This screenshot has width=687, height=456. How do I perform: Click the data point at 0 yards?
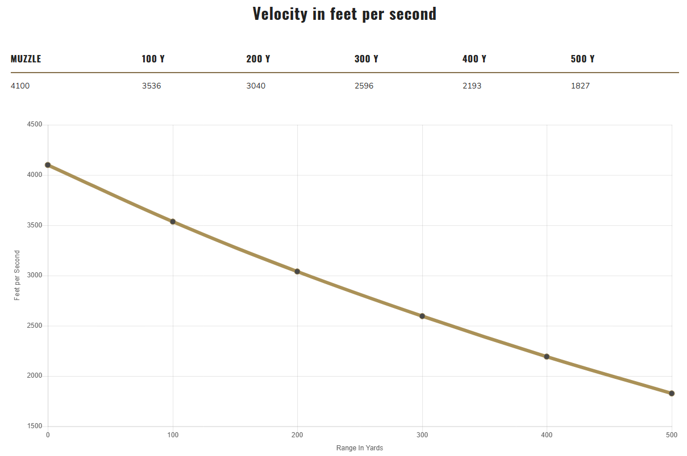tap(48, 165)
